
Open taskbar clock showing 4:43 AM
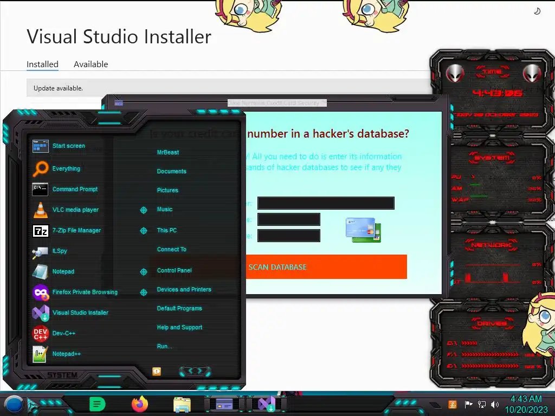[x=526, y=404]
